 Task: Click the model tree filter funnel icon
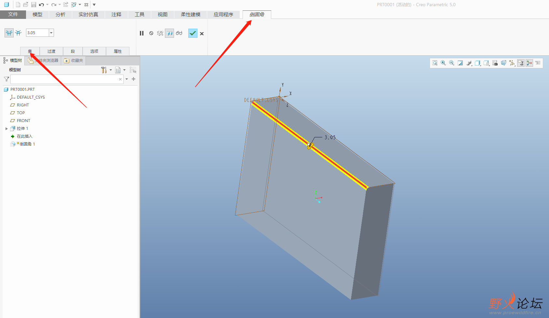pos(6,79)
